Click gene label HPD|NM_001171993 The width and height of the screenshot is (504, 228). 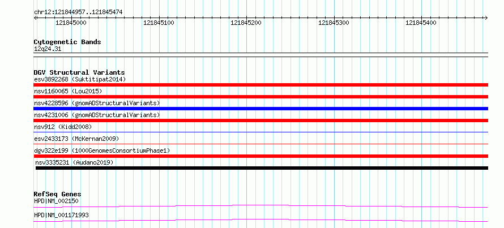coord(61,215)
